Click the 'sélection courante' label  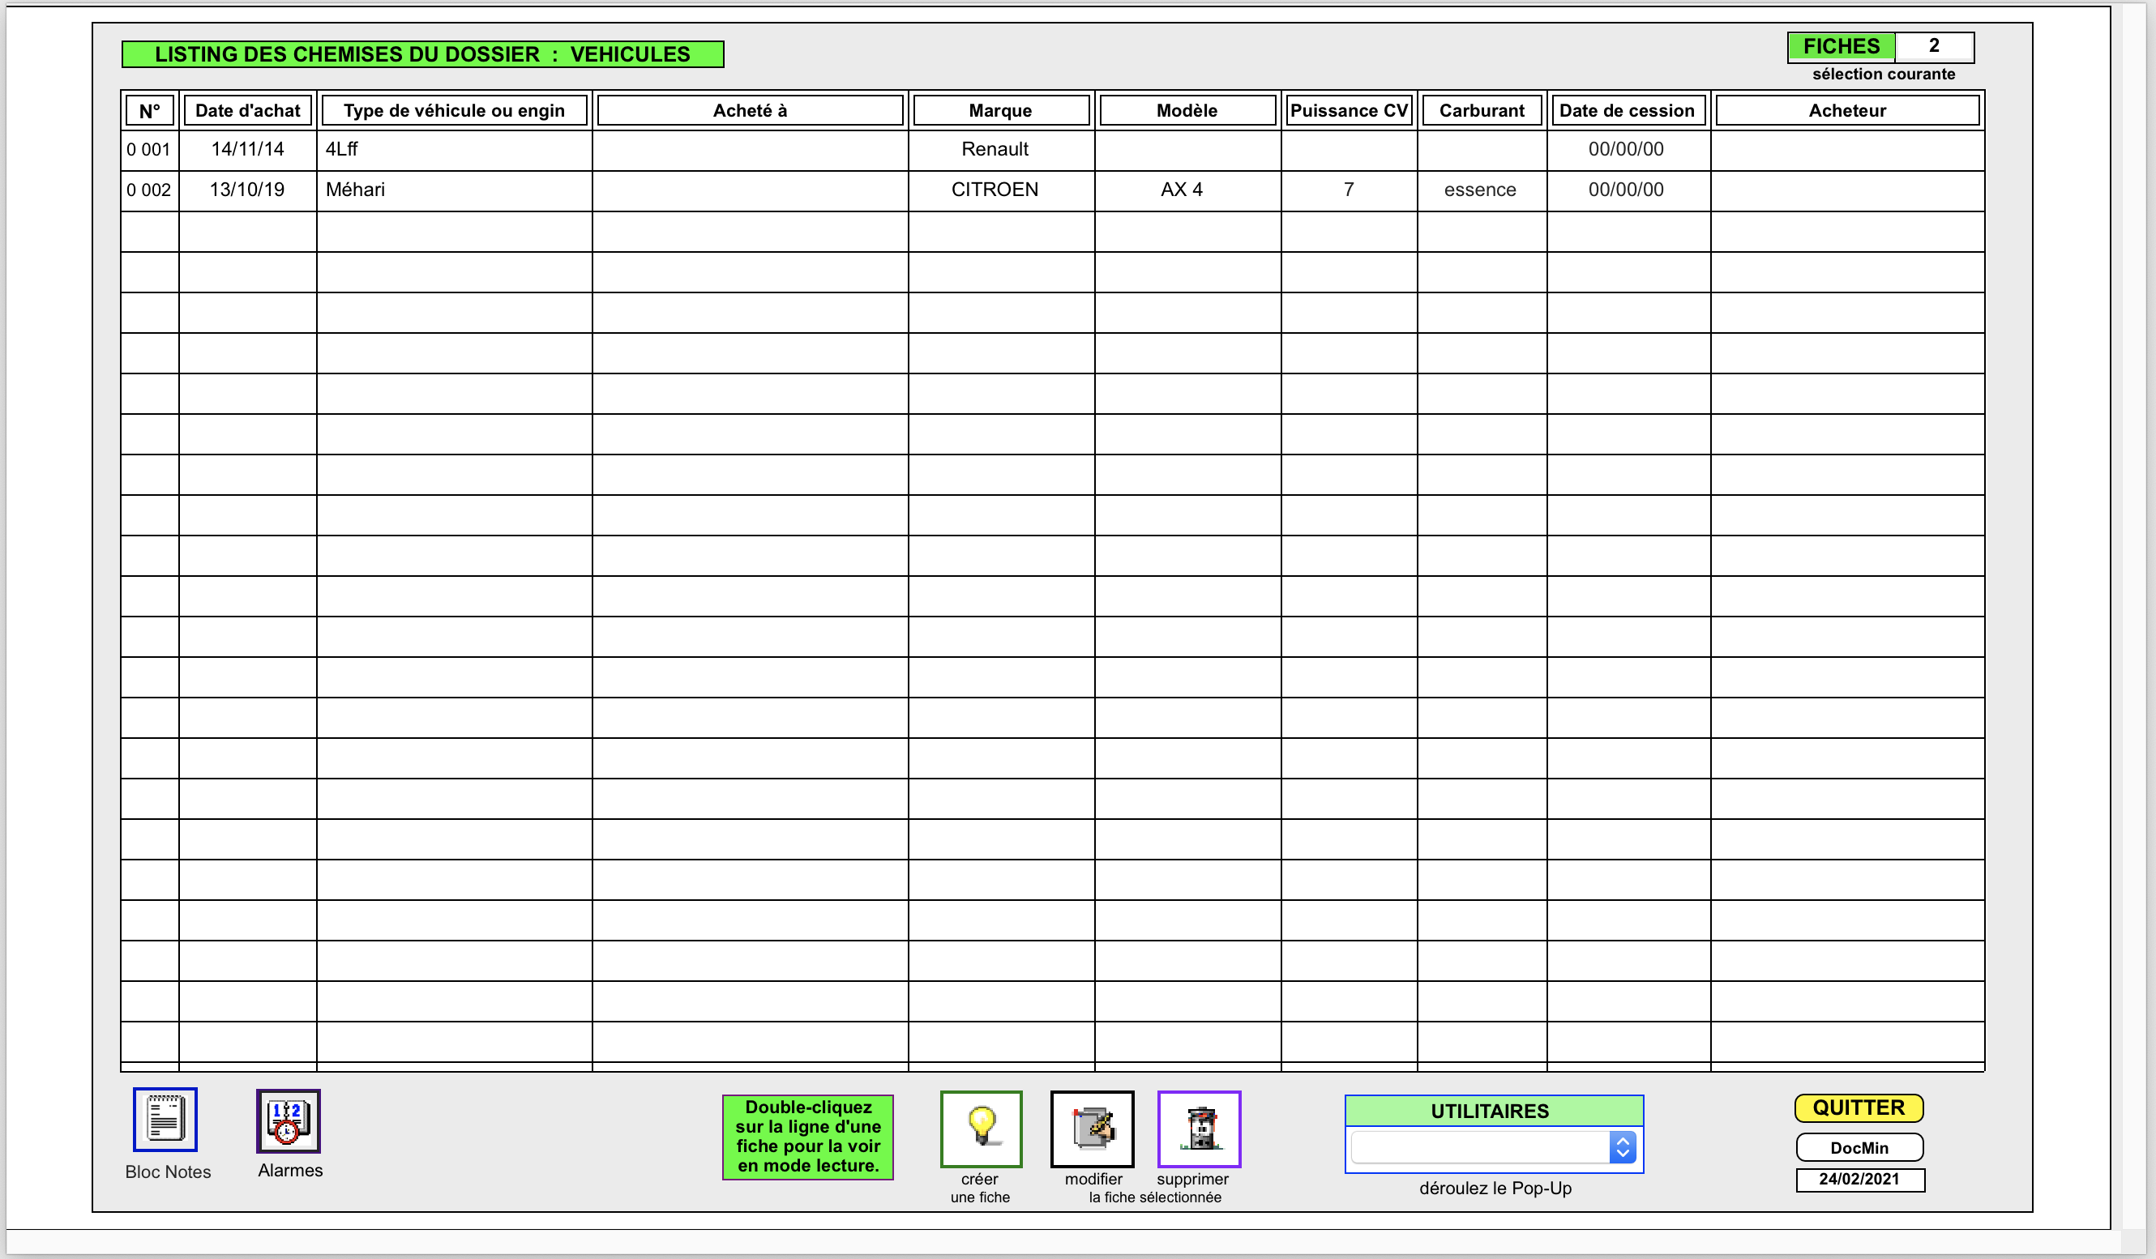pos(1883,75)
